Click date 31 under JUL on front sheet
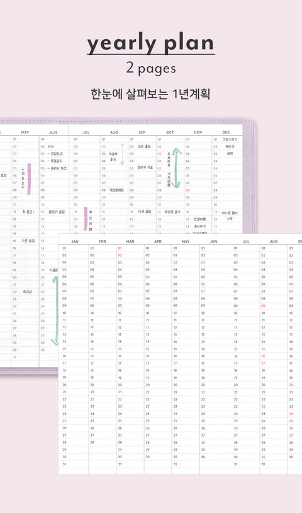Image resolution: width=302 pixels, height=513 pixels. point(236,464)
